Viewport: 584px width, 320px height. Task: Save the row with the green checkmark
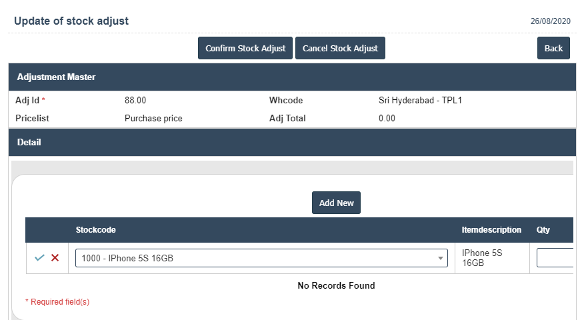pos(39,258)
